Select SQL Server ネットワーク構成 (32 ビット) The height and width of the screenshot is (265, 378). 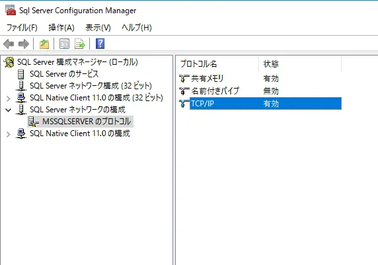point(91,86)
